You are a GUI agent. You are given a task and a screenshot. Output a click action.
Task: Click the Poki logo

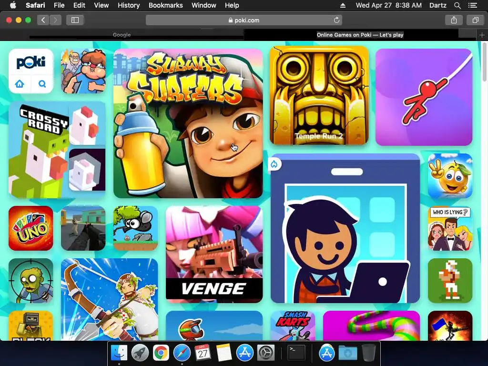(31, 62)
